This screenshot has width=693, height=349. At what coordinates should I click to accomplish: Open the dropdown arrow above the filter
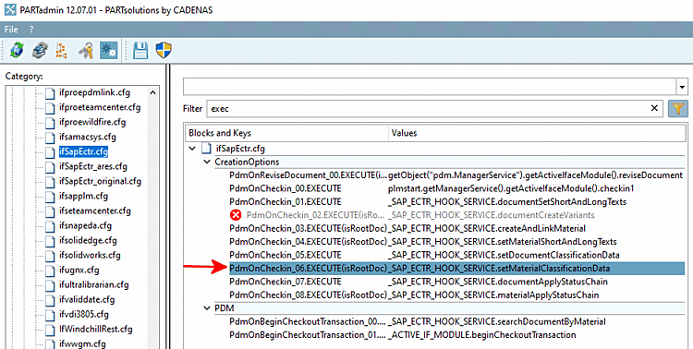pos(683,87)
